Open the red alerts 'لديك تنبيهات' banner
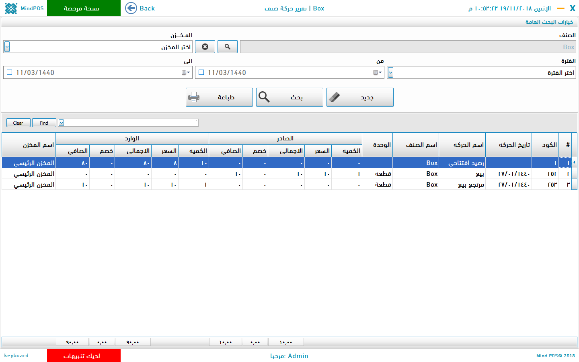Image resolution: width=579 pixels, height=362 pixels. [84, 356]
